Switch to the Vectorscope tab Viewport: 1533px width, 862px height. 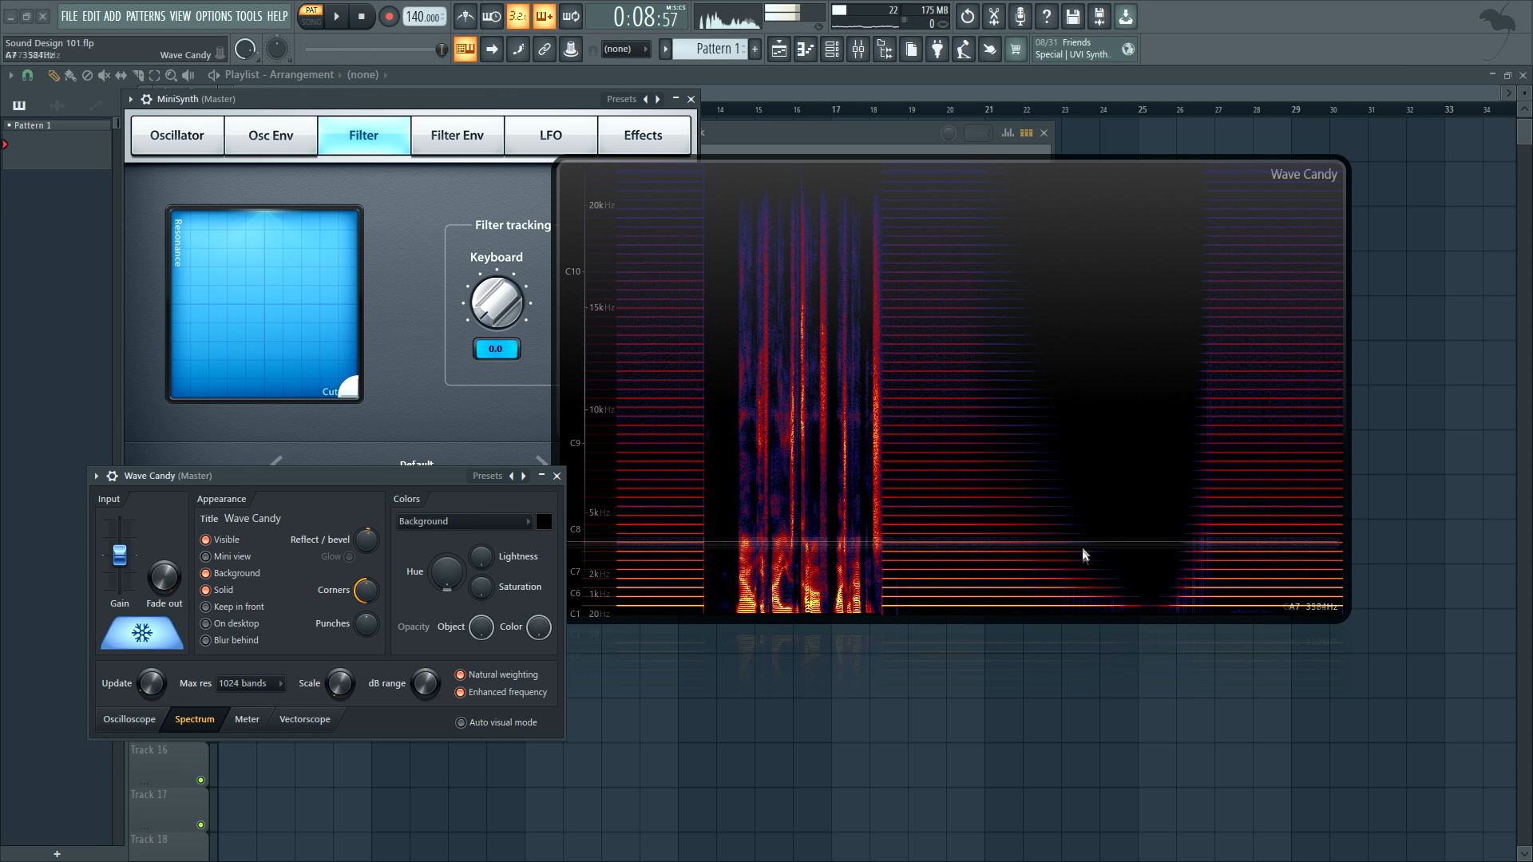[x=303, y=719]
